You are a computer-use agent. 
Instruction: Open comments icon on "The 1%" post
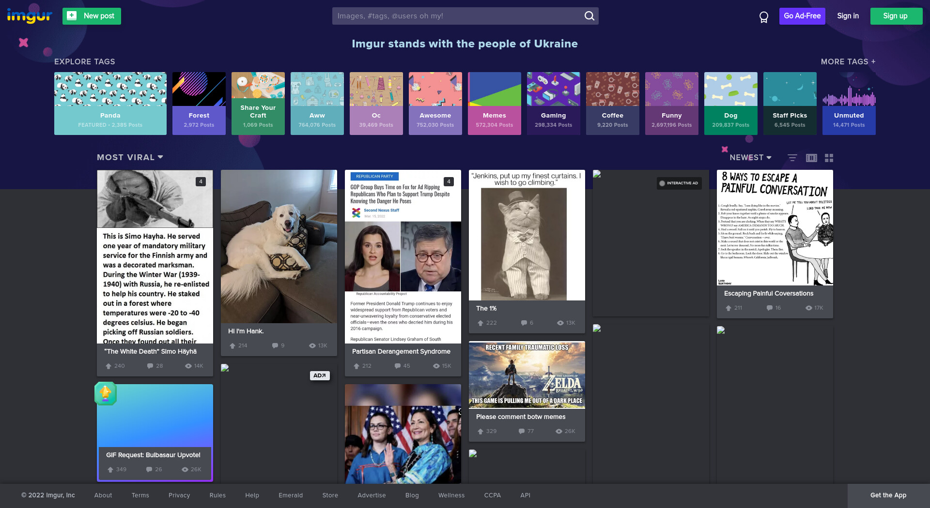(x=524, y=323)
